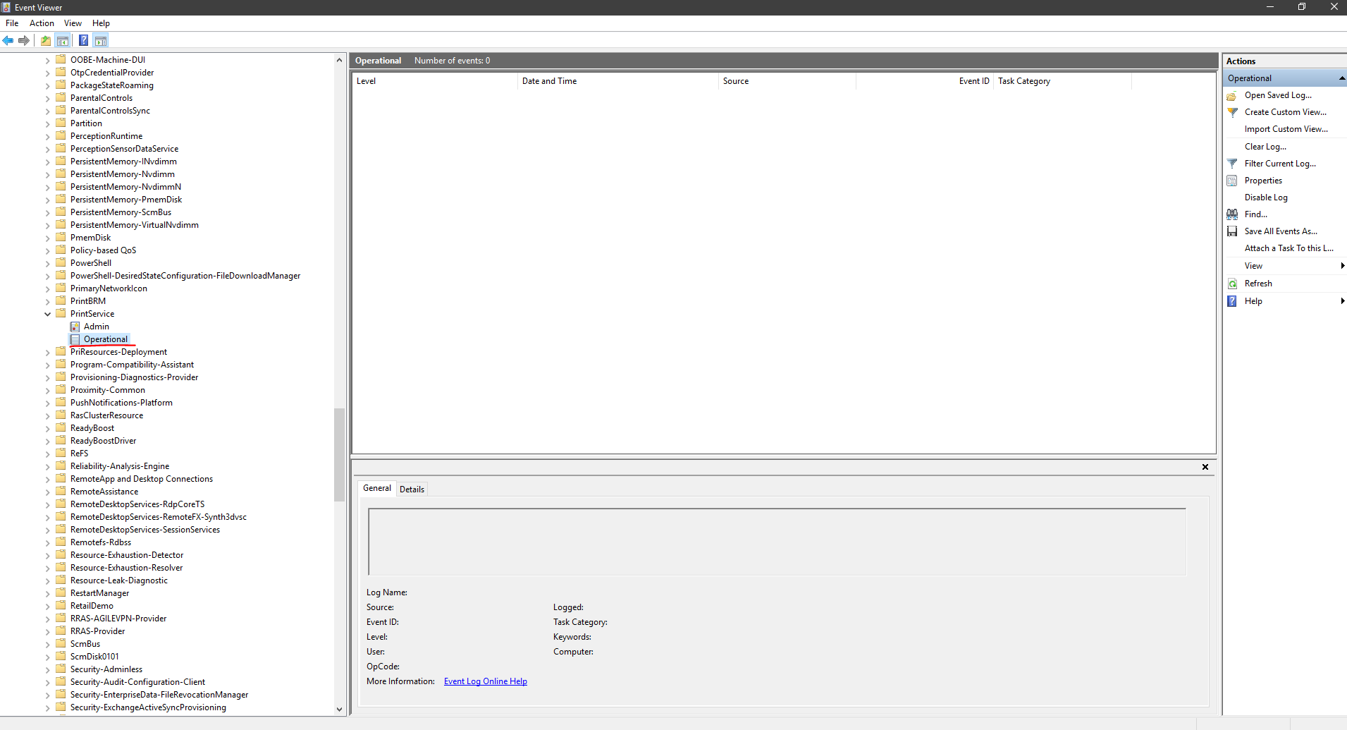Screen dimensions: 1347x730
Task: Sort by the Task Category column header
Action: click(x=1062, y=81)
